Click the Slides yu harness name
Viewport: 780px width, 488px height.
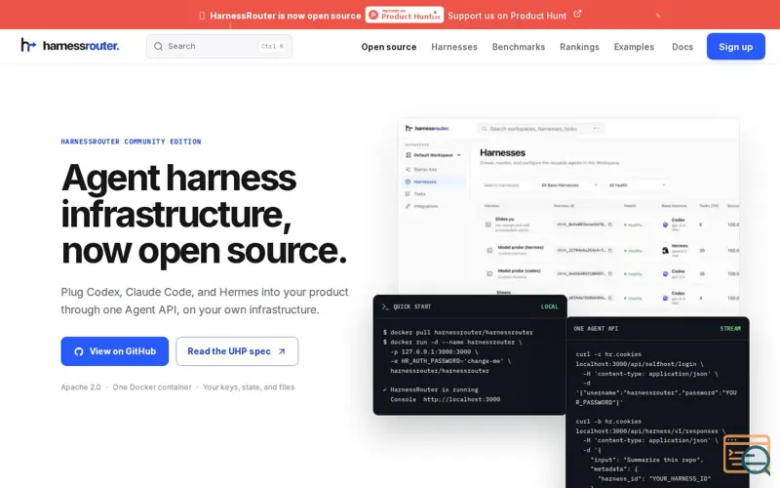point(504,219)
